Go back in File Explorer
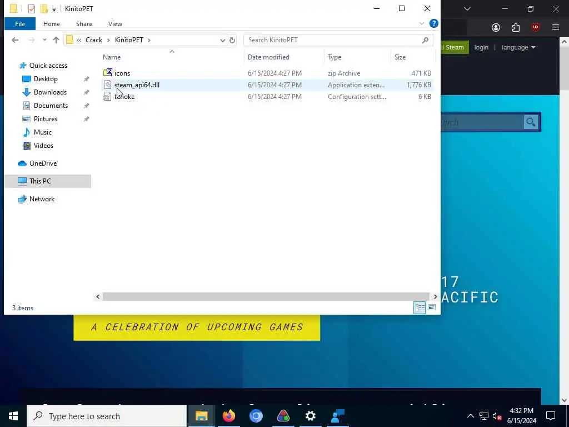This screenshot has width=569, height=427. coord(15,40)
